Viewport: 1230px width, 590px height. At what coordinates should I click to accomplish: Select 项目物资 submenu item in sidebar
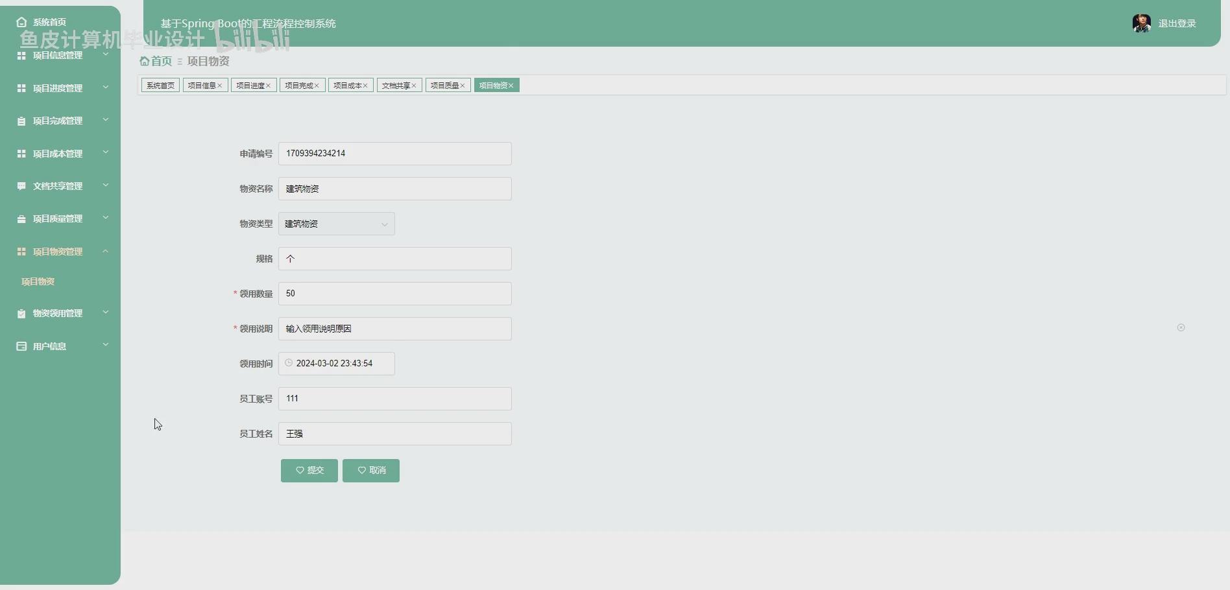(x=38, y=281)
